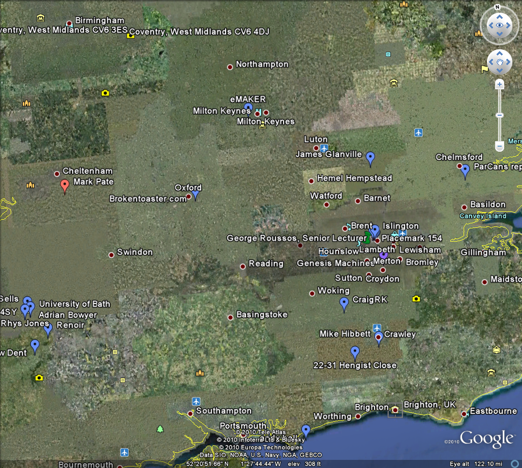Zoom in with the plus button
Viewport: 522px width, 468px height.
(499, 84)
